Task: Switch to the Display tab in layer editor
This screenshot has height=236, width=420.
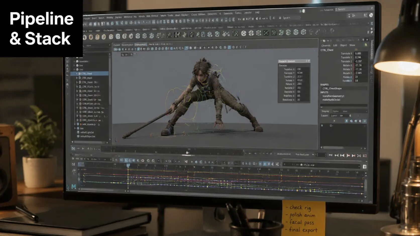Action: click(x=325, y=111)
